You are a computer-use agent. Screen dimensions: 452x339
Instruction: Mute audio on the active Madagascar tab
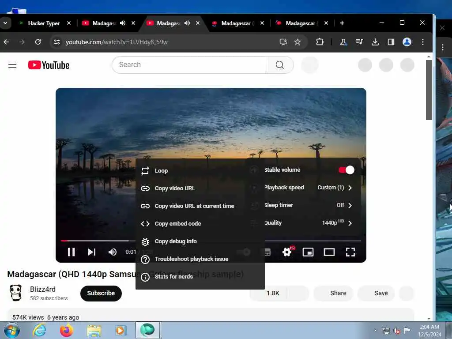click(x=187, y=23)
